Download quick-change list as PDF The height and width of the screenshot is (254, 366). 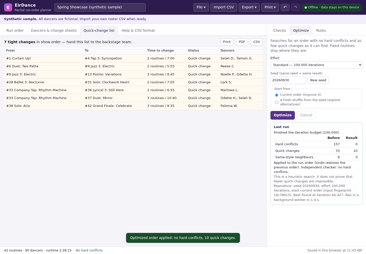click(242, 42)
